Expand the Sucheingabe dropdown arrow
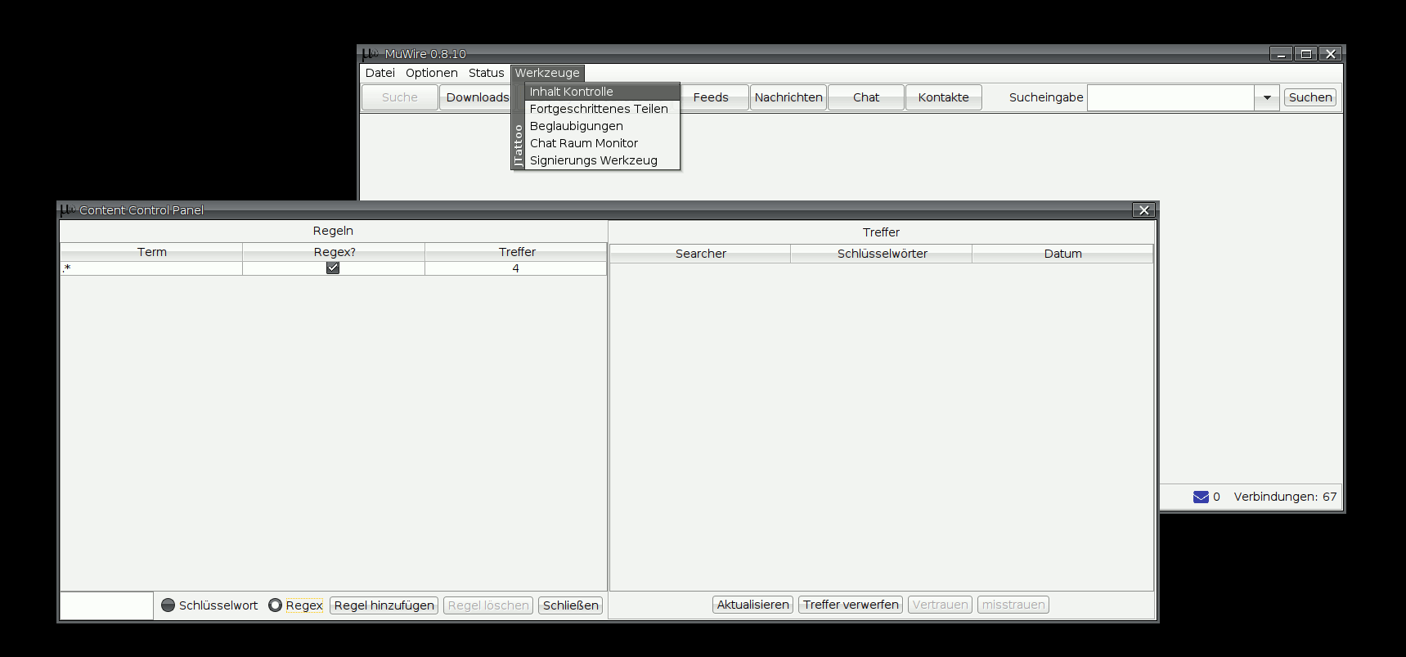 (1267, 97)
